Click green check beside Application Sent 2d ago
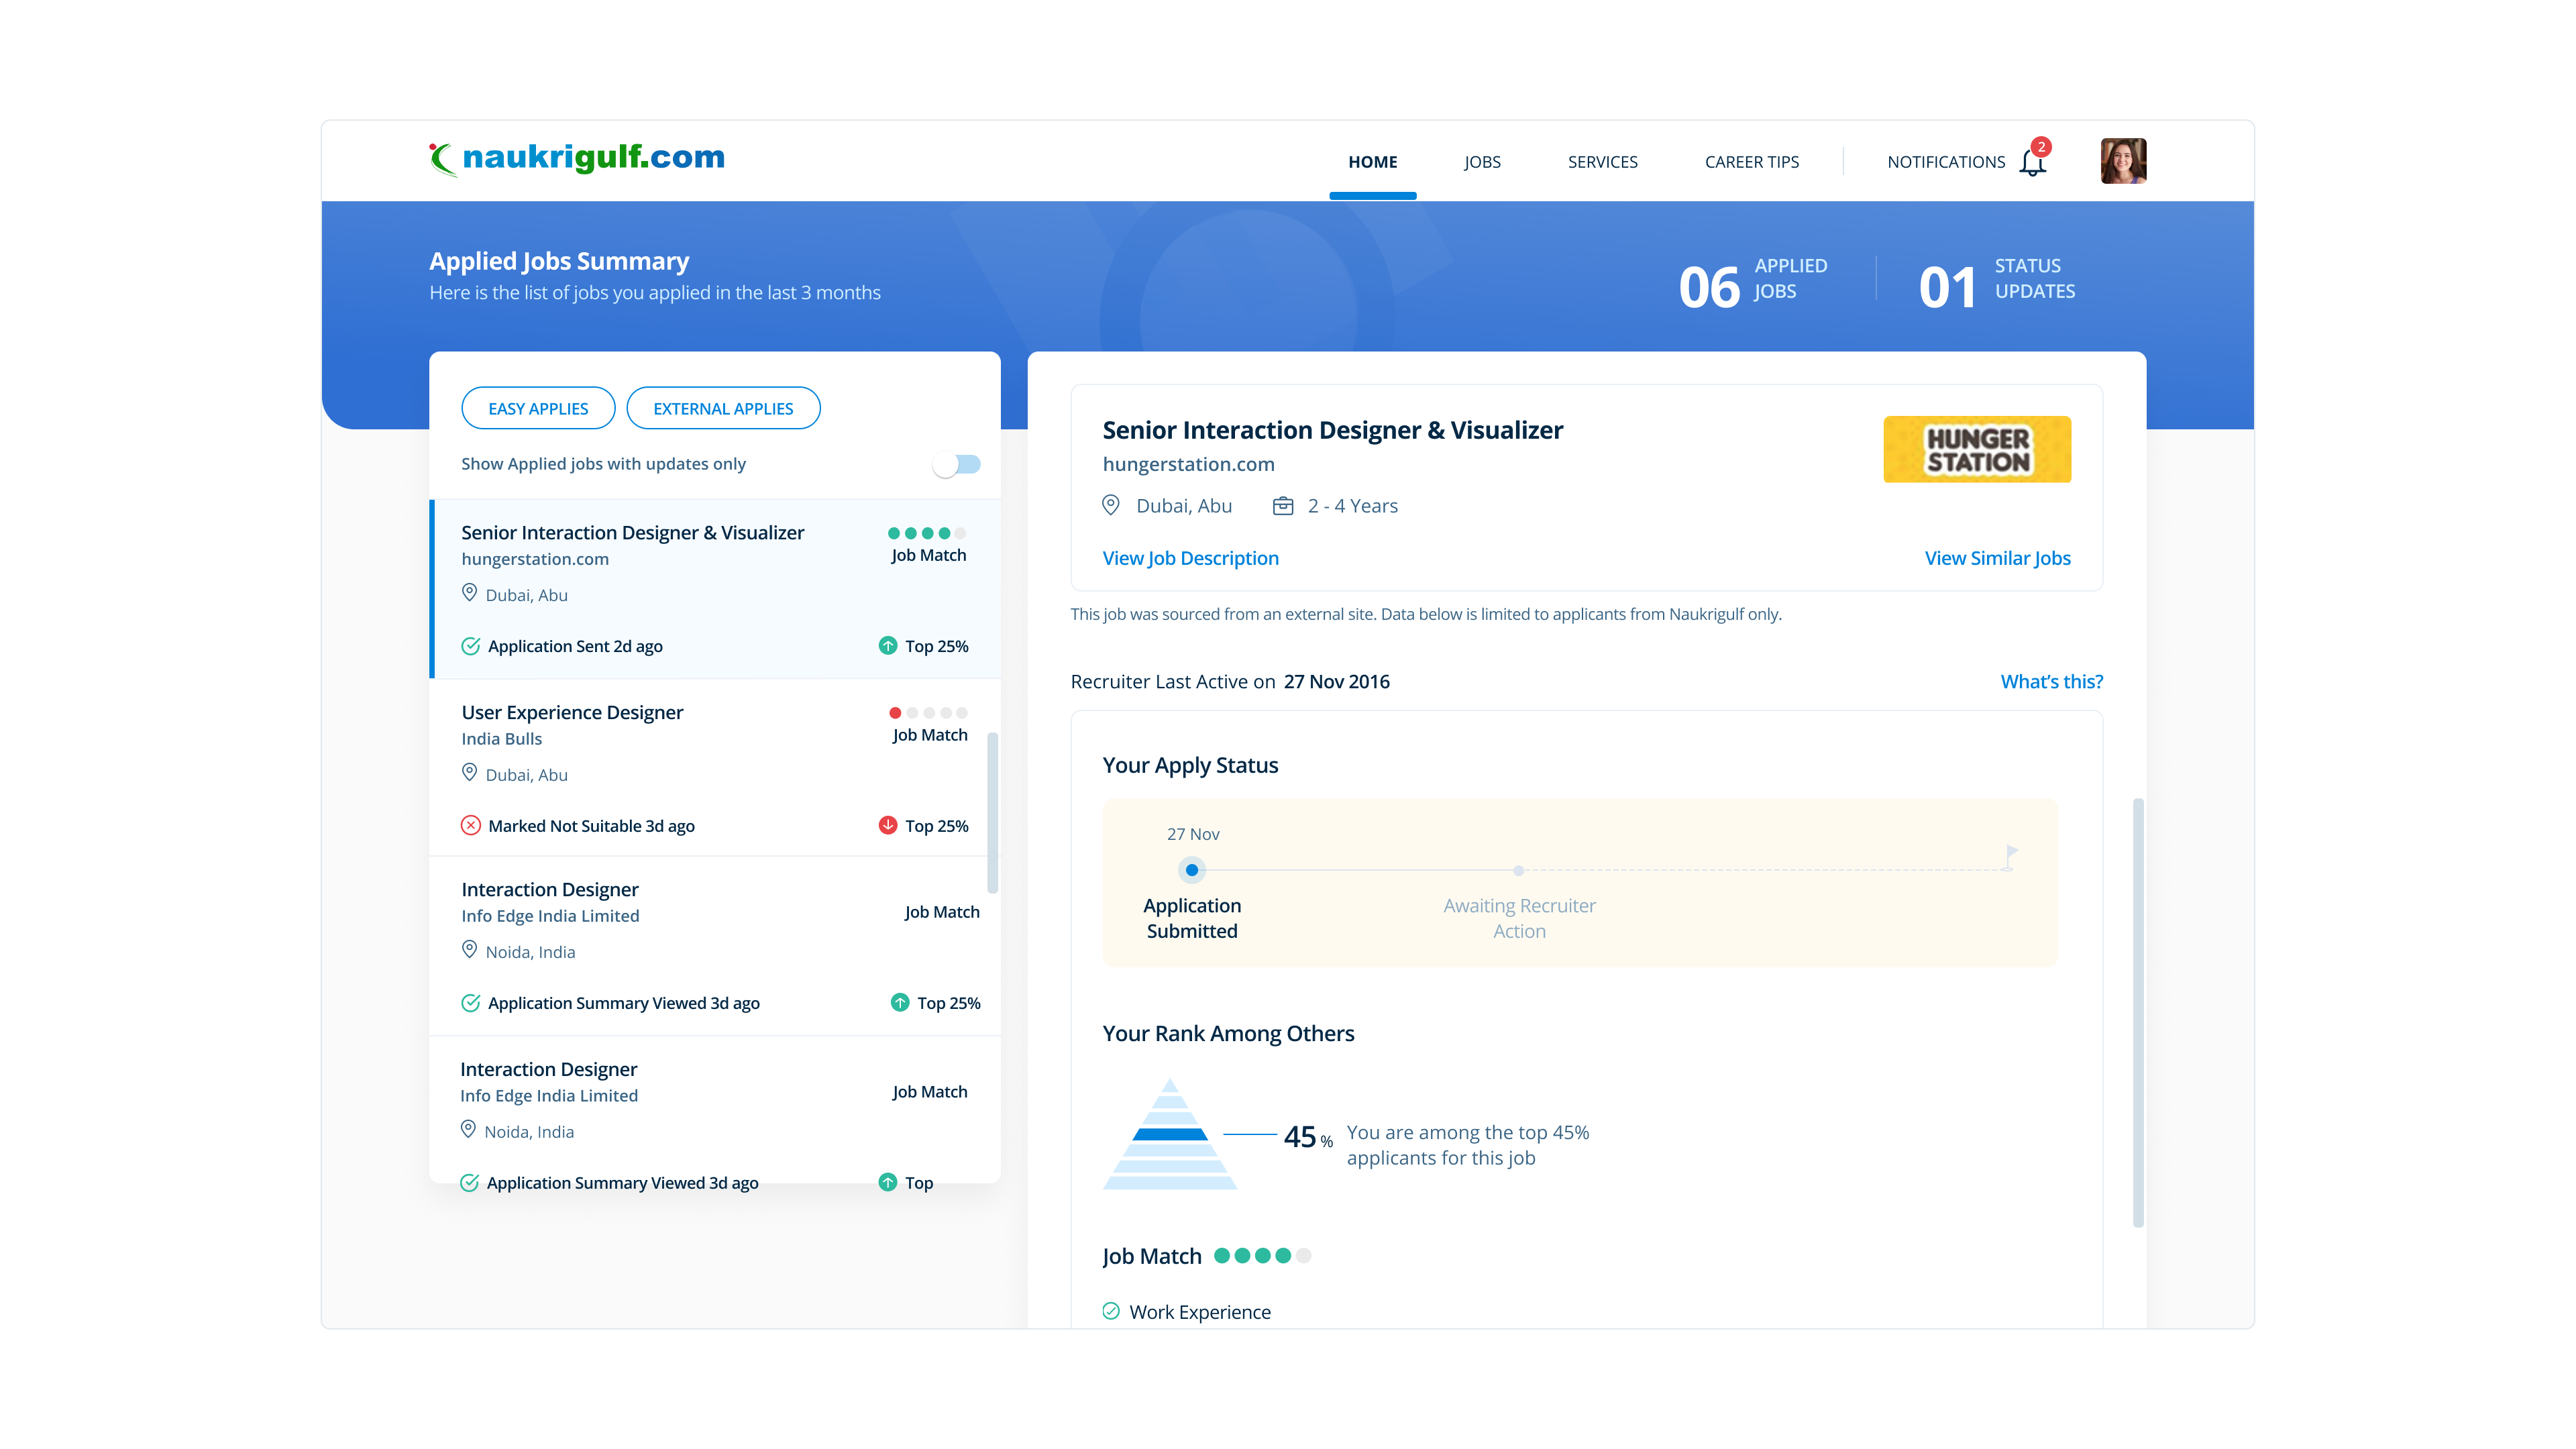This screenshot has width=2576, height=1449. [x=470, y=646]
